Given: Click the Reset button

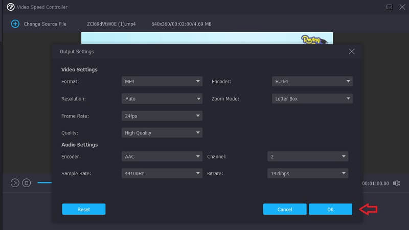Looking at the screenshot, I should click(x=83, y=209).
